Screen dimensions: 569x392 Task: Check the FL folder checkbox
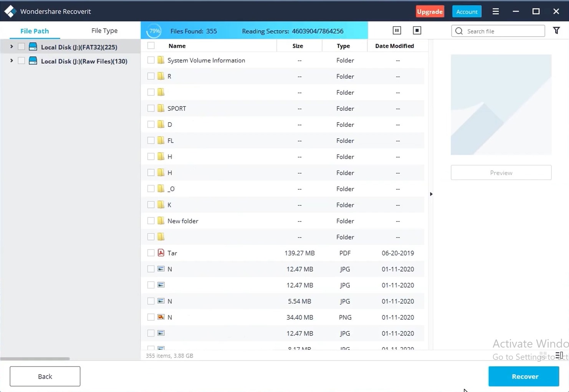pos(151,141)
